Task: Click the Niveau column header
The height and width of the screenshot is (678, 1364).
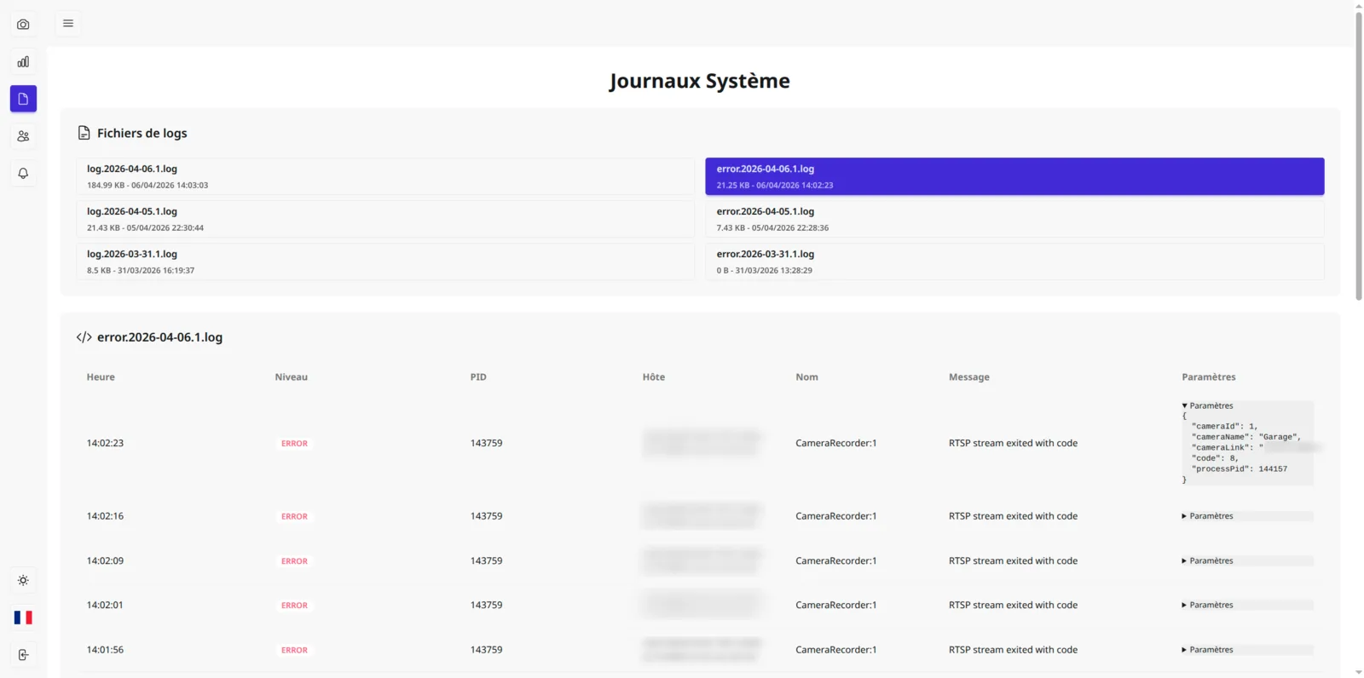Action: click(x=292, y=376)
